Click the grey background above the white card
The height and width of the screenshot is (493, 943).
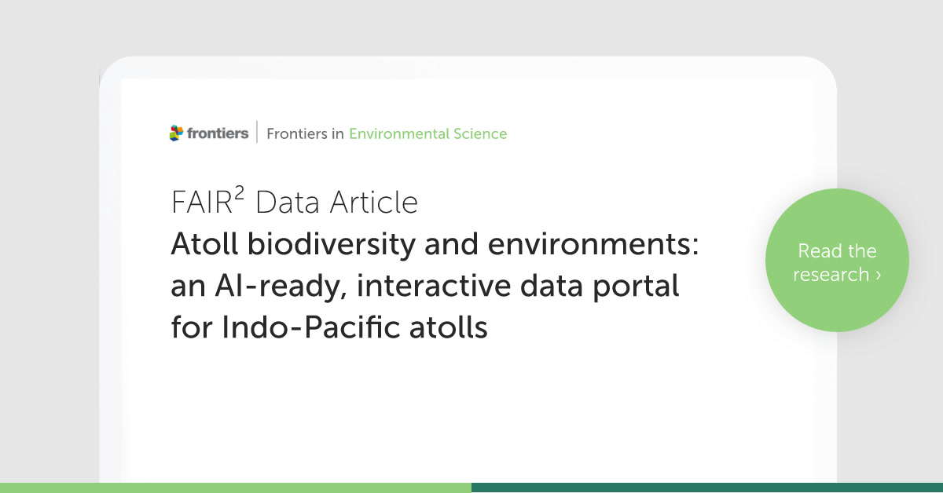472,27
